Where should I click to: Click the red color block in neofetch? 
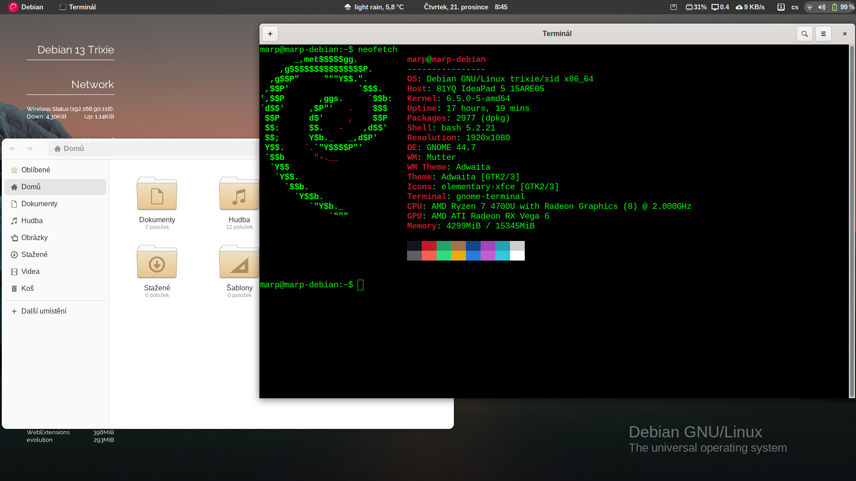429,246
